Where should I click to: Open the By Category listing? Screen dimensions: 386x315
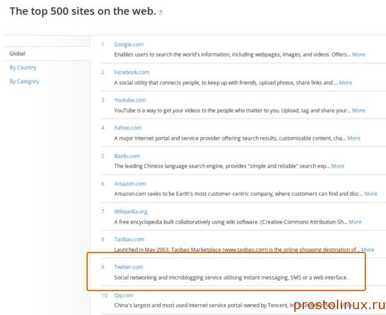24,81
